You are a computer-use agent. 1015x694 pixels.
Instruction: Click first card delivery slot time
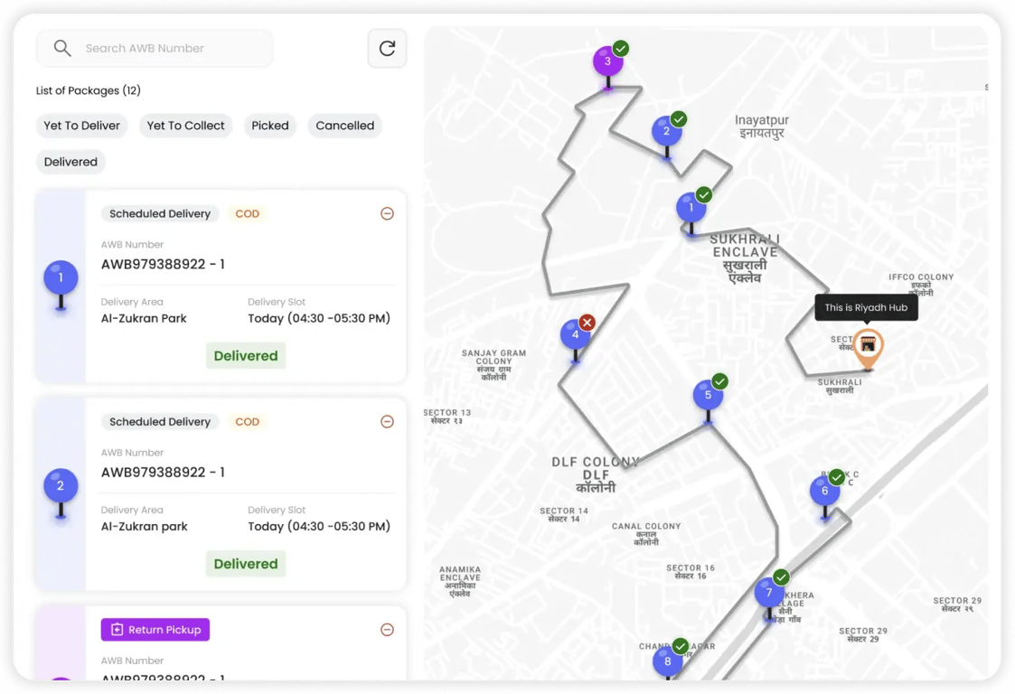click(319, 318)
